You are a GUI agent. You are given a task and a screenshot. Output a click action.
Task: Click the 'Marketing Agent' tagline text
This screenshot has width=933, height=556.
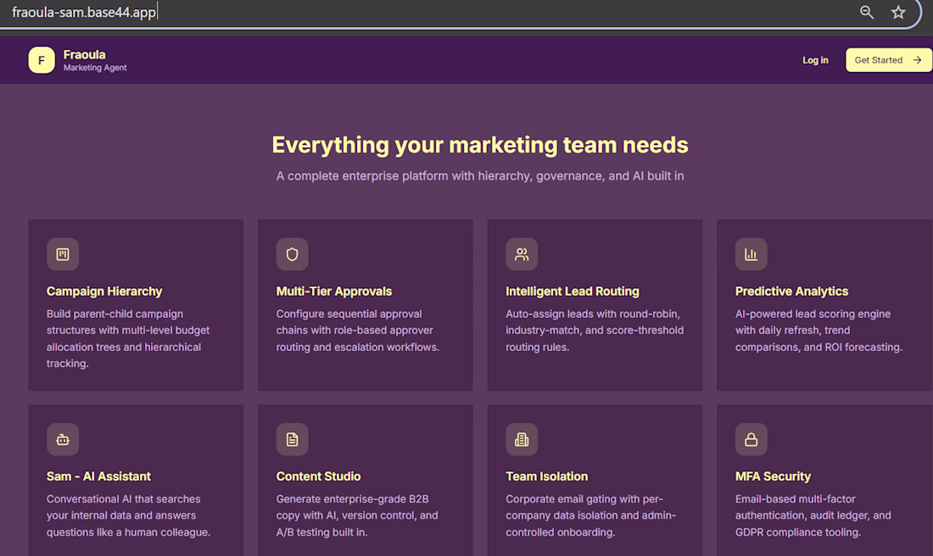click(95, 68)
